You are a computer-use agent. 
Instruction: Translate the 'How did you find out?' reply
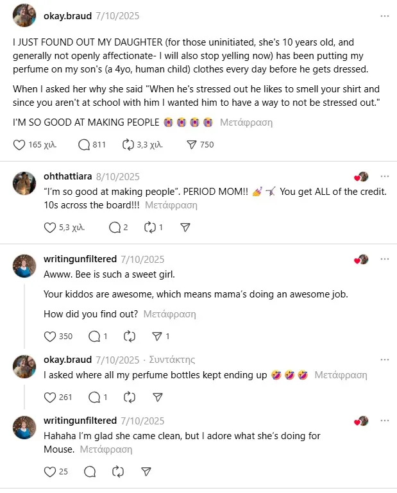click(x=169, y=314)
